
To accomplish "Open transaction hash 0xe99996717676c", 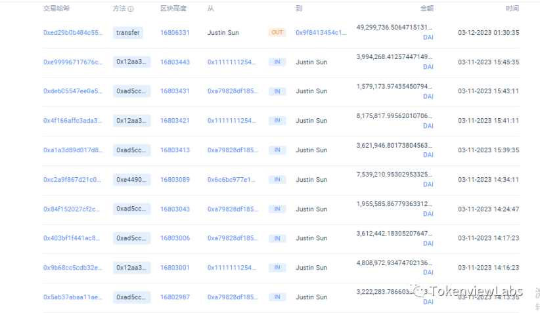I will click(x=73, y=62).
